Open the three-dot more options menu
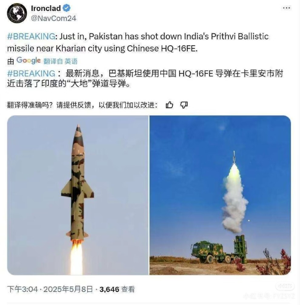303x305 pixels. (286, 8)
